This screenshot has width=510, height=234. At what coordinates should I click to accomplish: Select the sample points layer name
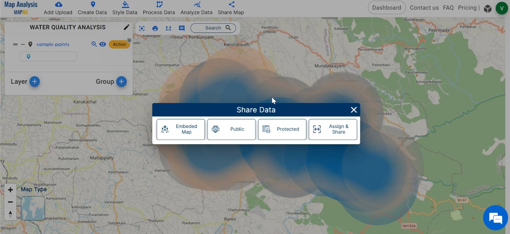coord(53,44)
